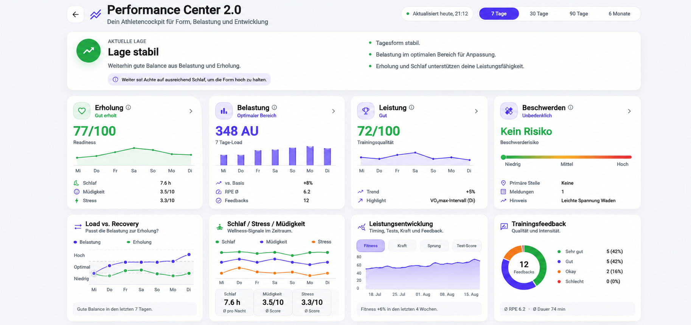Select the Fitness tab
The width and height of the screenshot is (691, 325).
click(x=371, y=246)
